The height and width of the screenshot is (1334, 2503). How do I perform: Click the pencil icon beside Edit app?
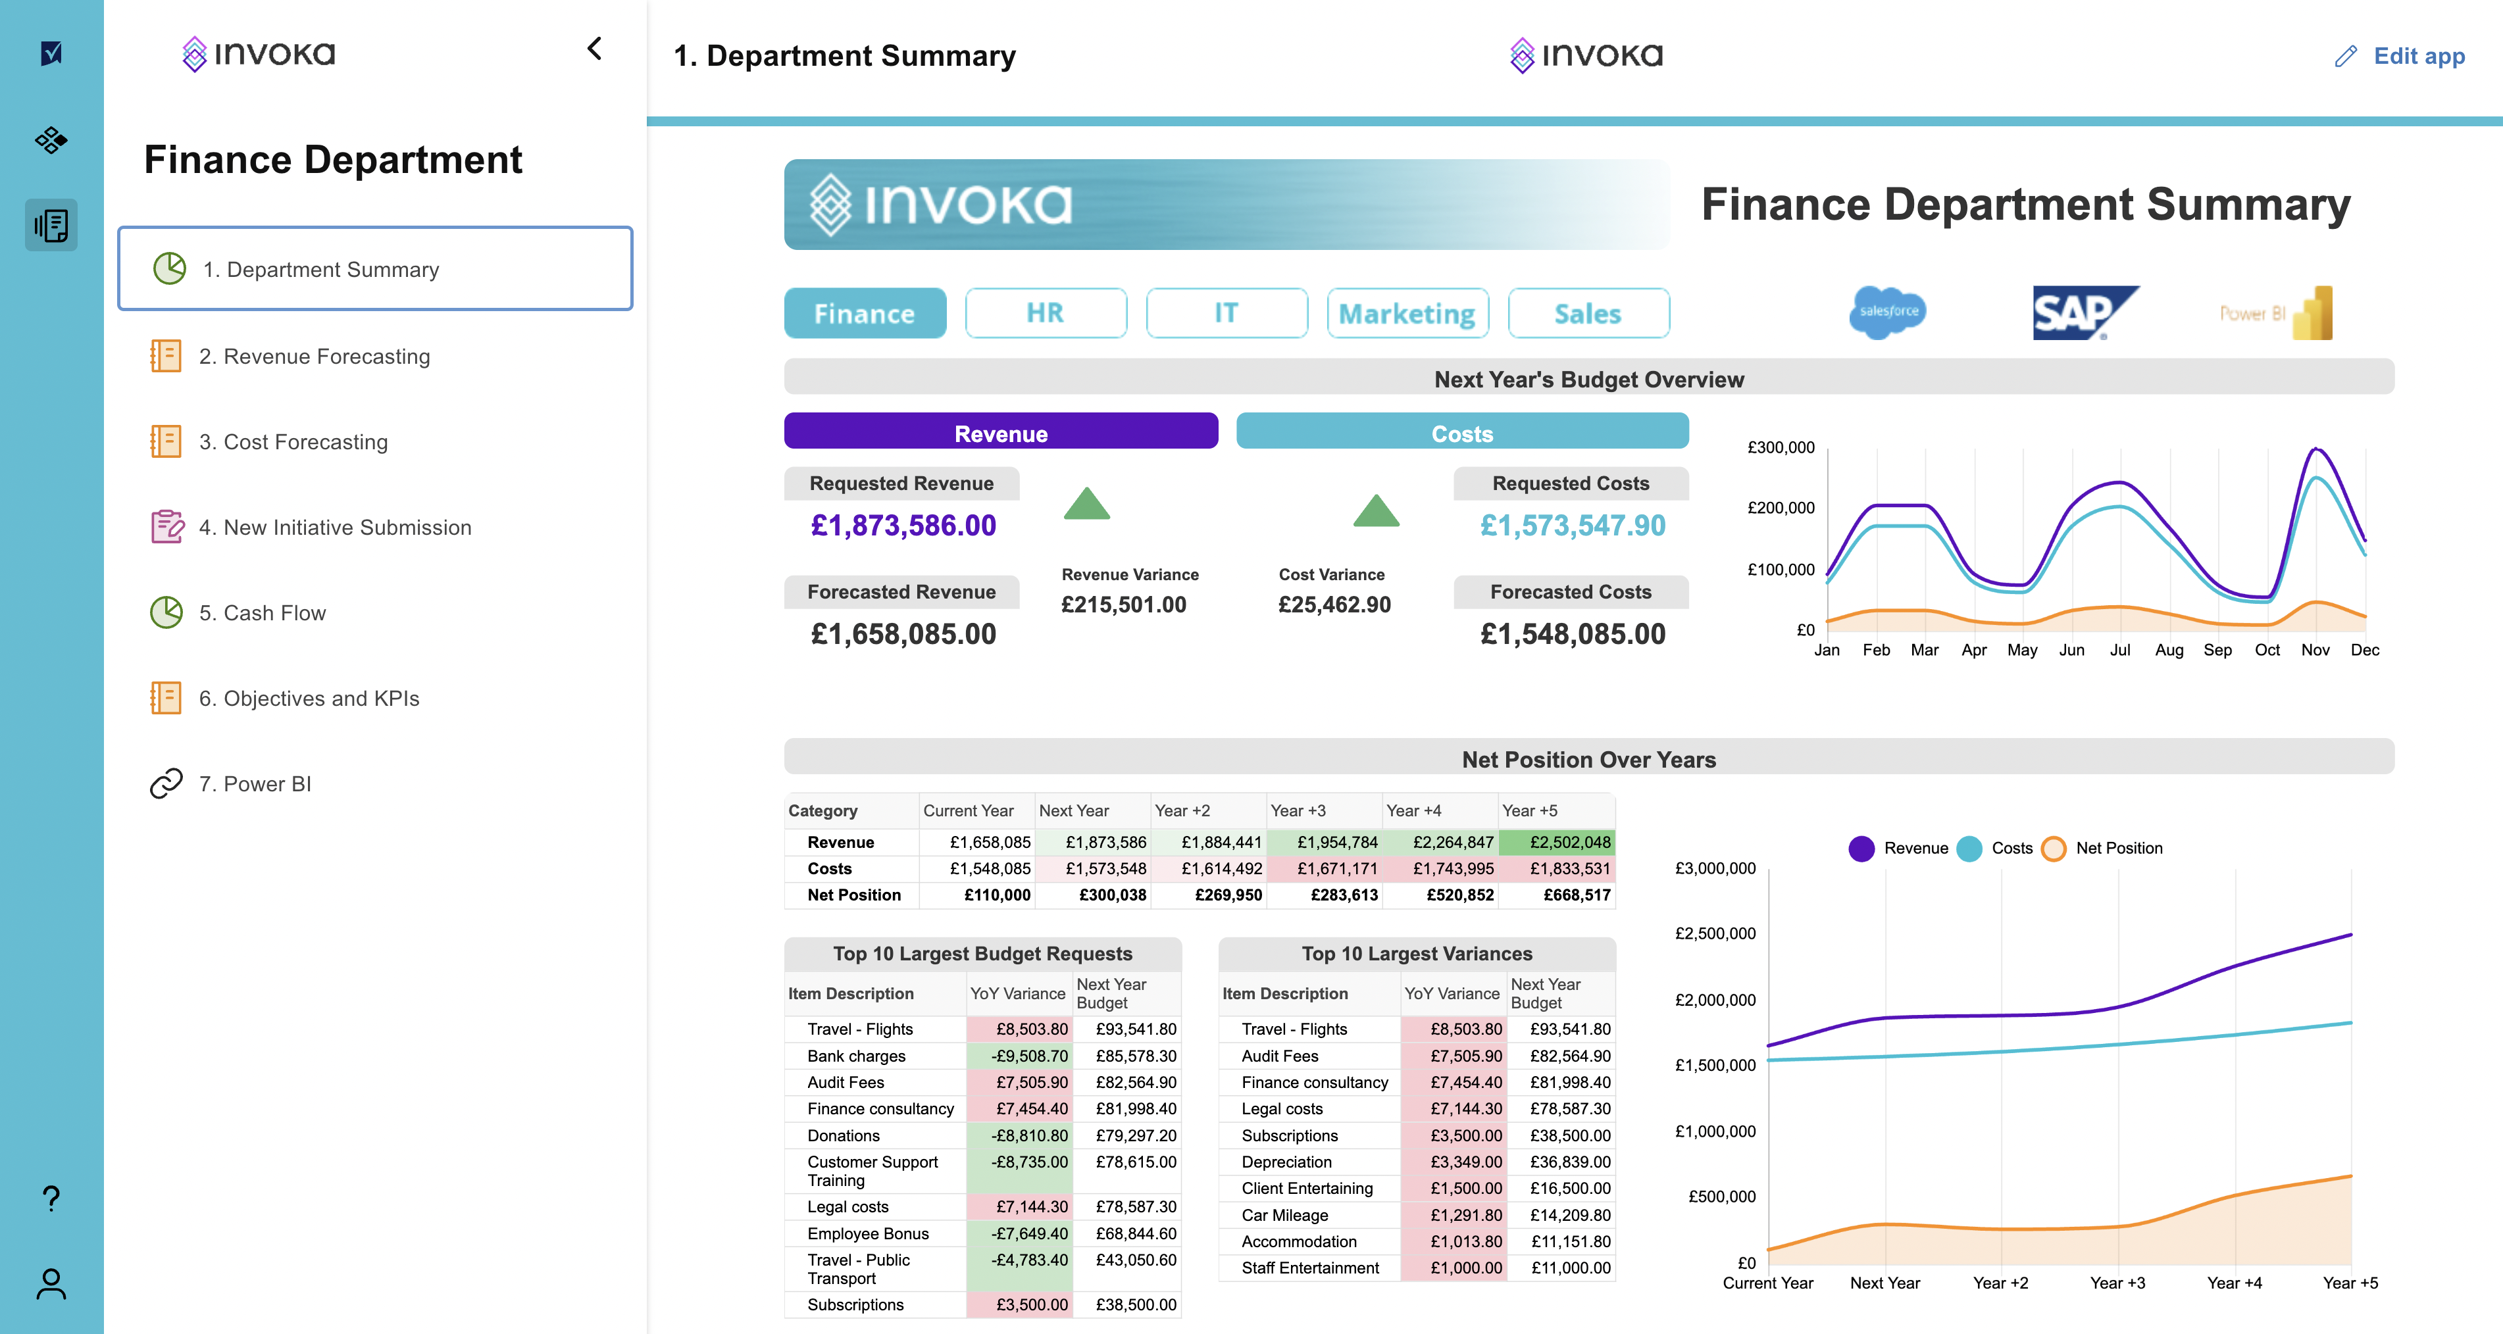pos(2346,57)
